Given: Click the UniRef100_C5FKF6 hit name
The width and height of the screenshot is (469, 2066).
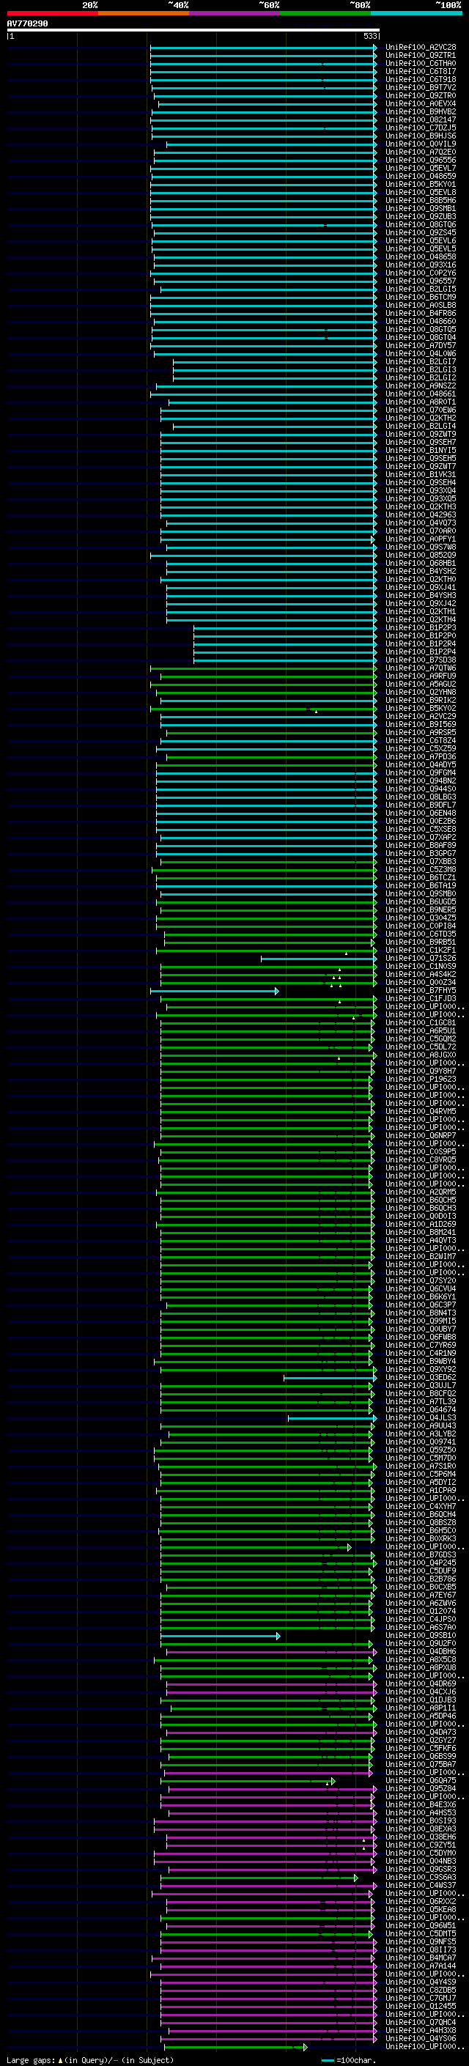Looking at the screenshot, I should point(421,1749).
